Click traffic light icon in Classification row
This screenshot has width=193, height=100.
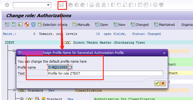pos(22,91)
